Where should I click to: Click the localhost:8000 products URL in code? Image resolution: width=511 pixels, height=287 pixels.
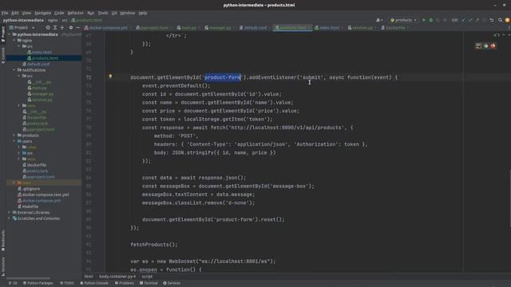click(x=286, y=128)
